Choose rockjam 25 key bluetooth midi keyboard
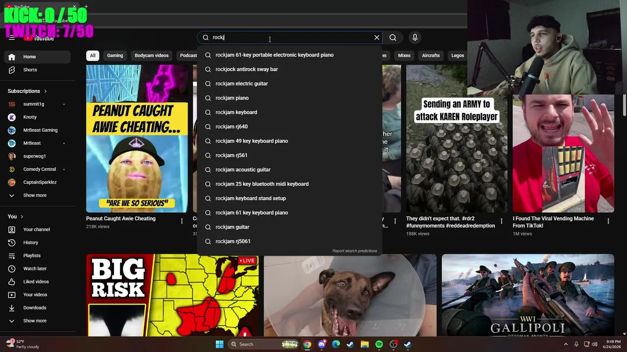The height and width of the screenshot is (352, 627). point(289,184)
